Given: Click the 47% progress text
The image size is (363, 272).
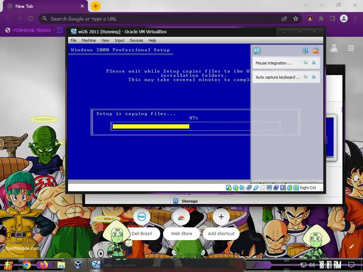Looking at the screenshot, I should coord(194,118).
